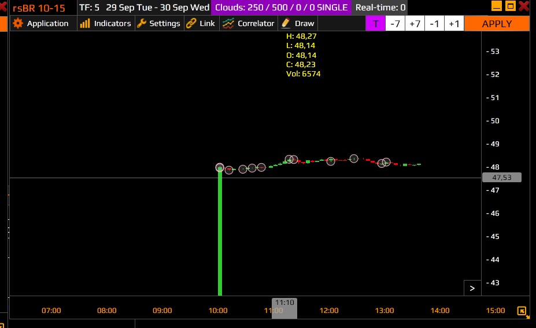Click the 08:00 label on time axis
The width and height of the screenshot is (536, 328).
(106, 311)
